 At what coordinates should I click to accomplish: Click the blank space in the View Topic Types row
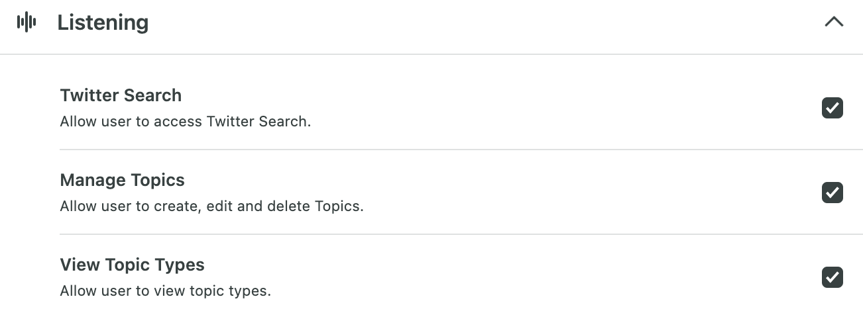coord(544,277)
